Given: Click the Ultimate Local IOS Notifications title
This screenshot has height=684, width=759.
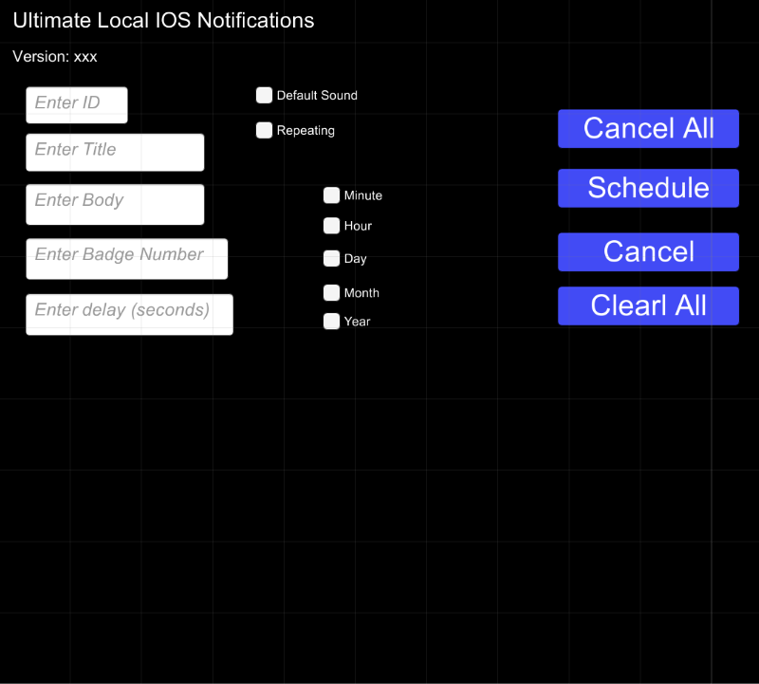Looking at the screenshot, I should click(163, 21).
